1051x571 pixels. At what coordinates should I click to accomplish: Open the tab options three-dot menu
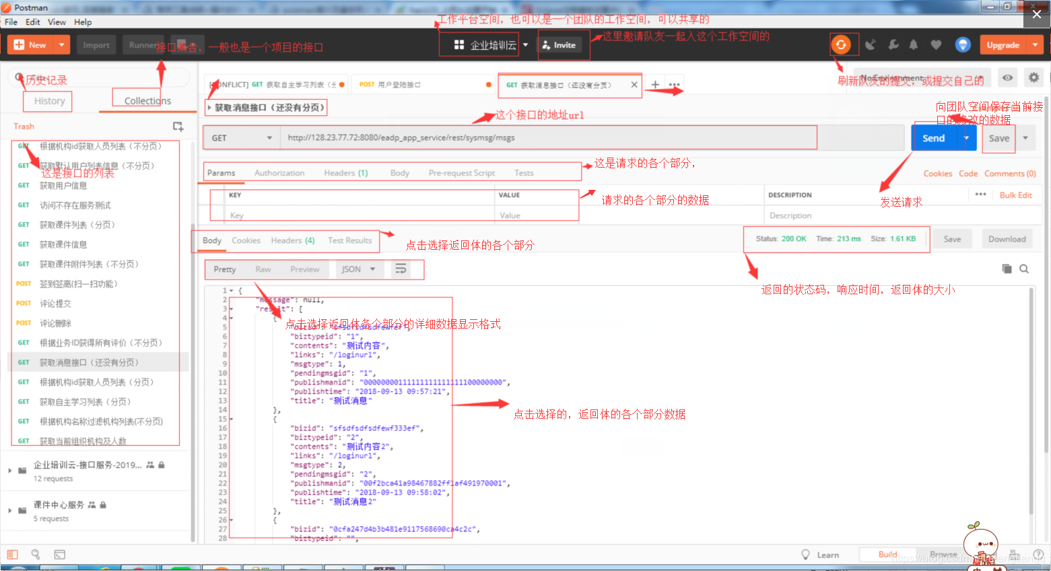point(674,85)
